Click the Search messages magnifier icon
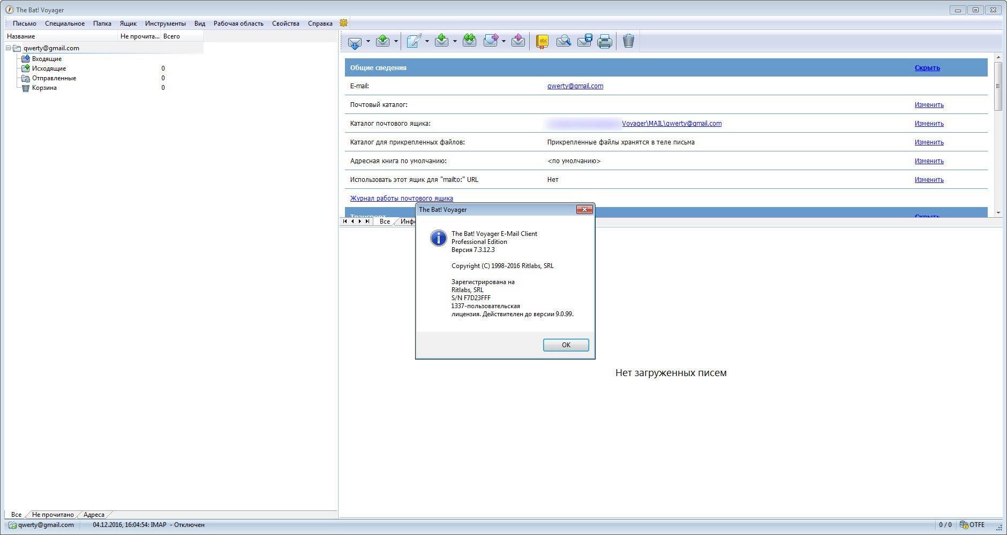This screenshot has height=535, width=1007. [563, 41]
